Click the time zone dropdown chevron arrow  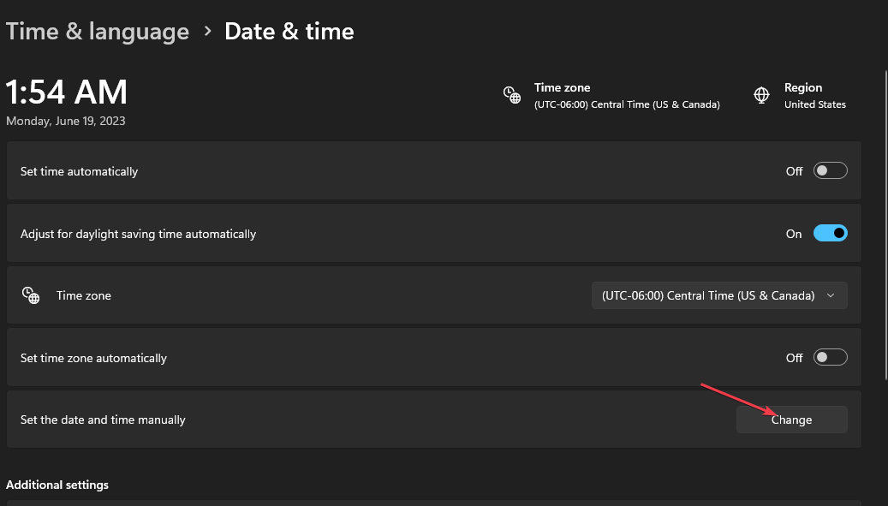pos(831,295)
